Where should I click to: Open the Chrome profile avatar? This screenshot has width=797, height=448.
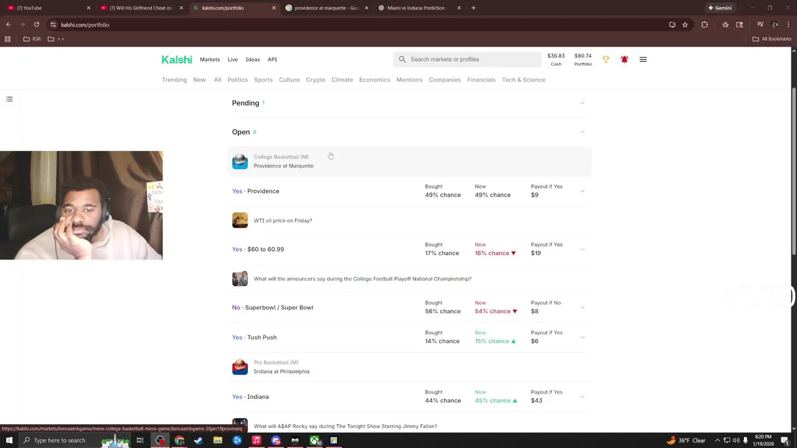tap(775, 25)
